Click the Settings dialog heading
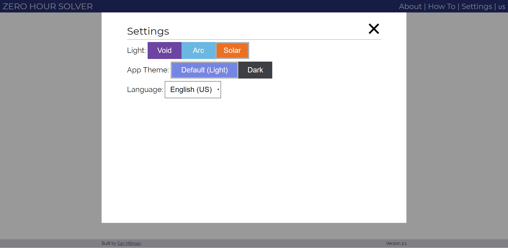This screenshot has height=248, width=508. (148, 31)
